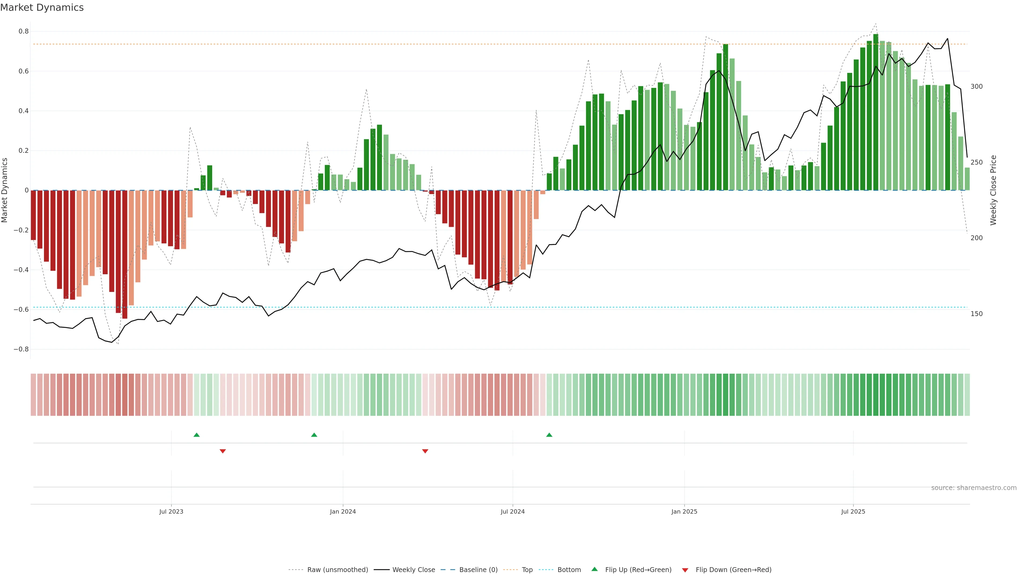Image resolution: width=1030 pixels, height=579 pixels.
Task: Click the flip-up marker before Jan 2024
Action: click(x=314, y=435)
